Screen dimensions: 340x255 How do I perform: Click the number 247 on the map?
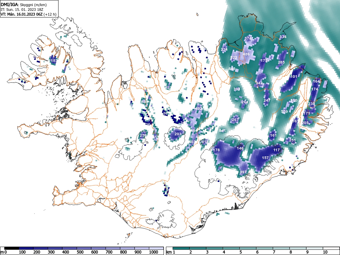pos(267,100)
